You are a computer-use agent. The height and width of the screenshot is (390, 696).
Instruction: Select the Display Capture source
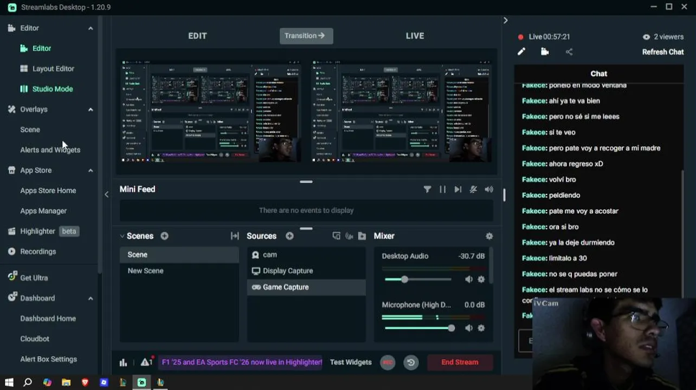click(x=306, y=271)
